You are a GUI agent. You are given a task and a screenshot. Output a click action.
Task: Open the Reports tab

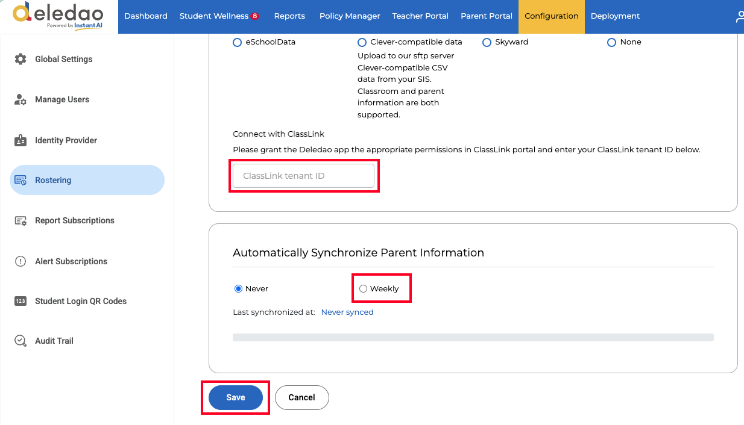289,16
